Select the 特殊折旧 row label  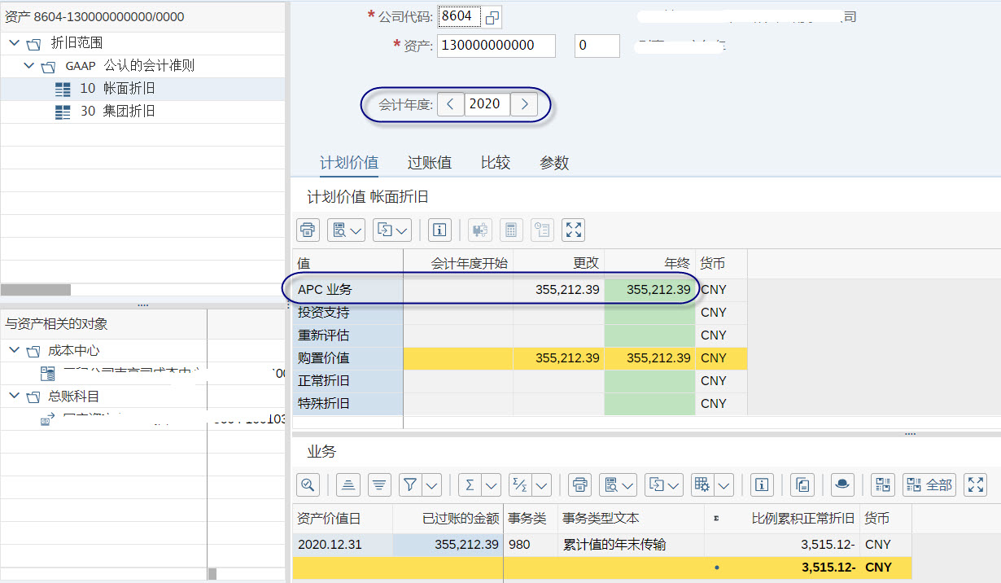(x=348, y=404)
